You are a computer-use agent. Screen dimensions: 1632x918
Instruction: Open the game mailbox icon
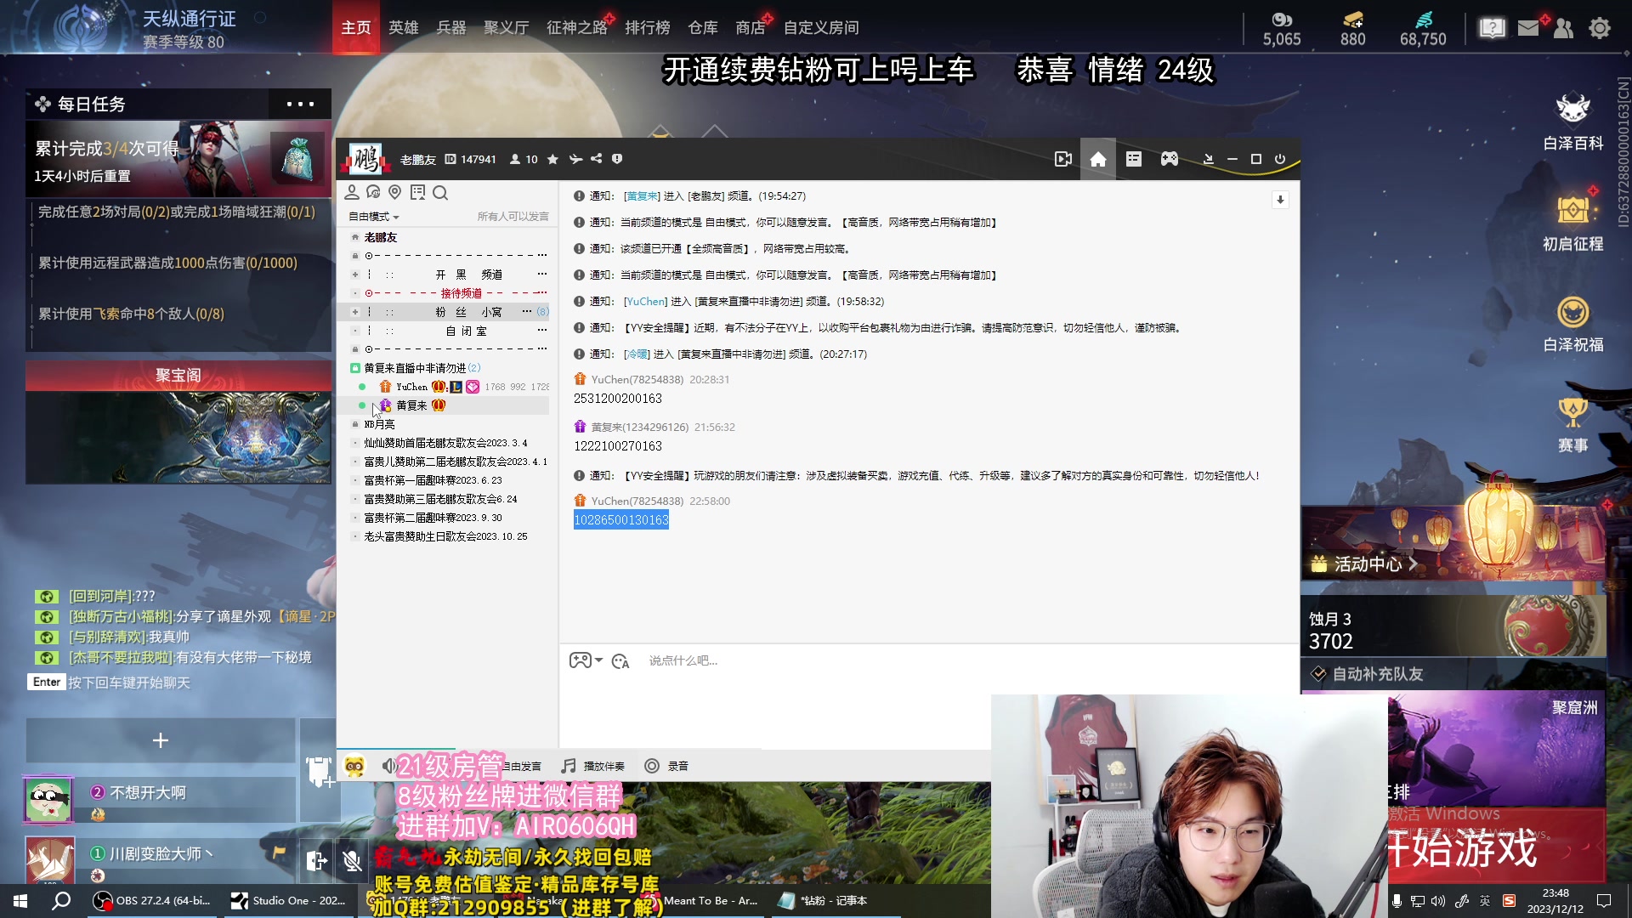1528,28
